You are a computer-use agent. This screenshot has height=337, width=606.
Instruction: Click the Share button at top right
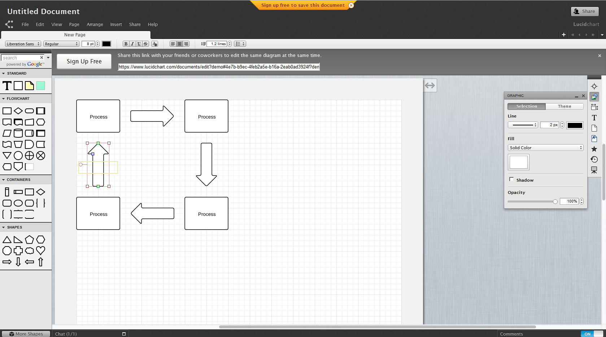point(584,12)
